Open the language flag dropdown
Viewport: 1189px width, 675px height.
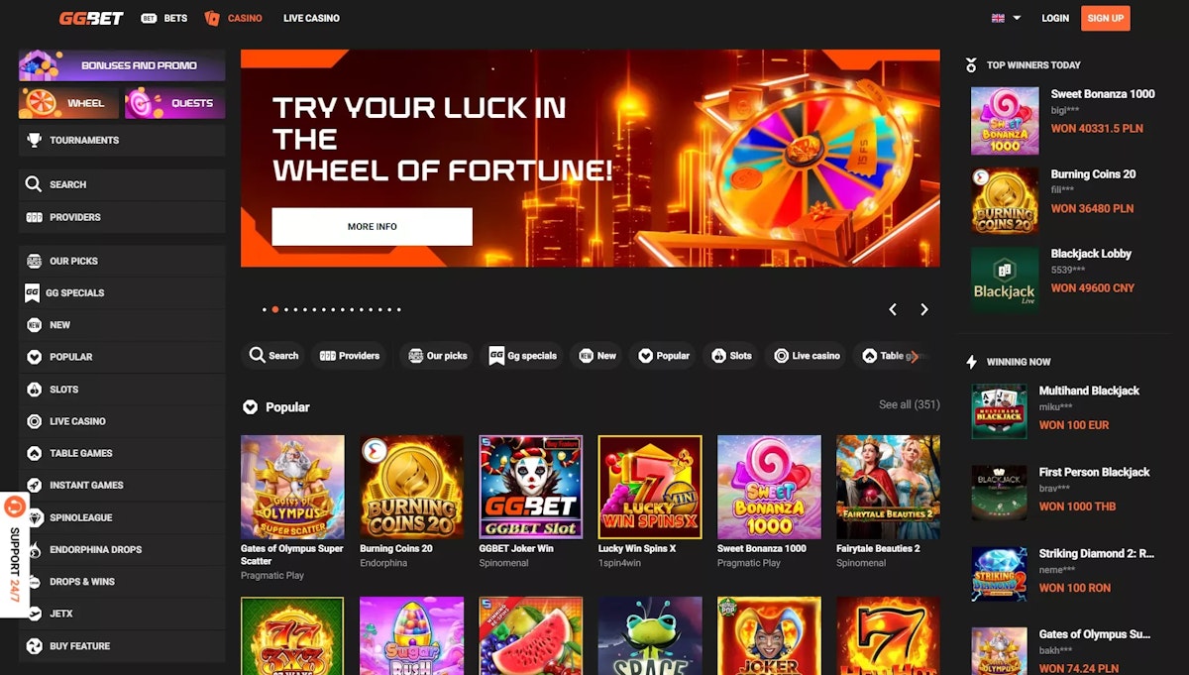1006,18
